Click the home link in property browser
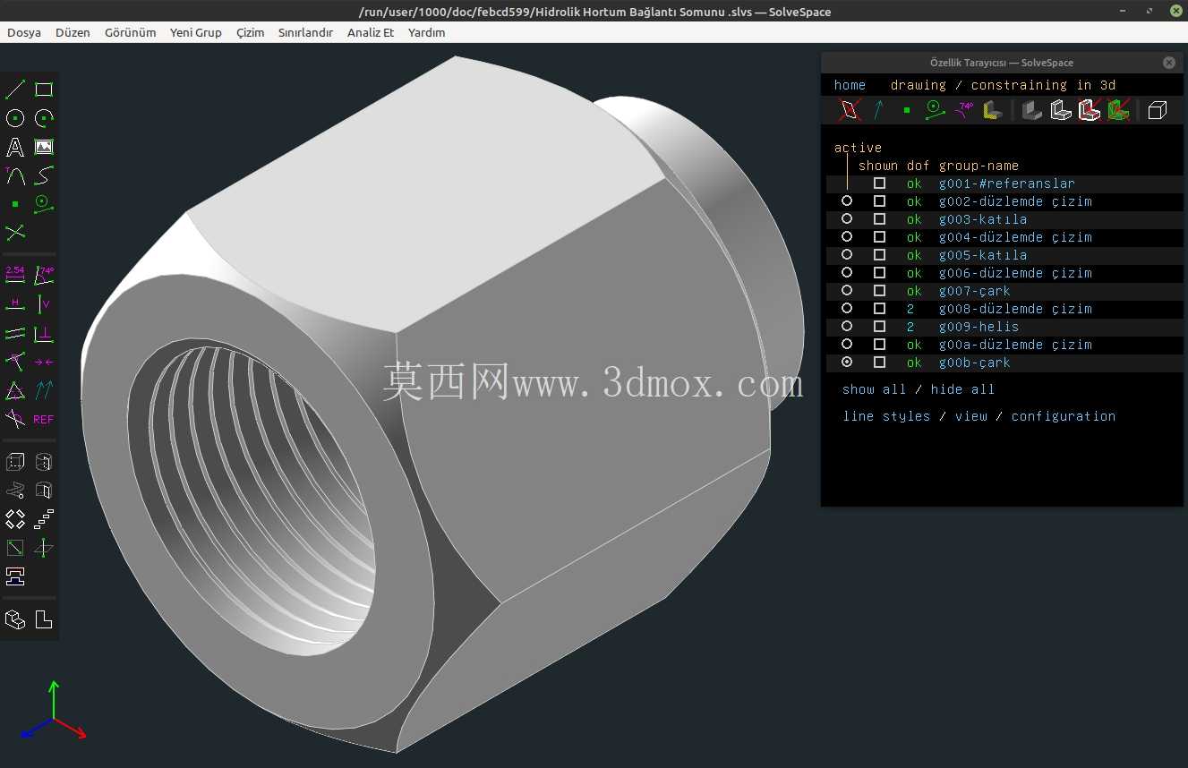The height and width of the screenshot is (768, 1188). (850, 85)
